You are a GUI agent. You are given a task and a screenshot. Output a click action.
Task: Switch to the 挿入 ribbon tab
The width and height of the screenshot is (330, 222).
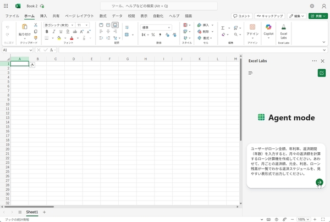point(43,16)
